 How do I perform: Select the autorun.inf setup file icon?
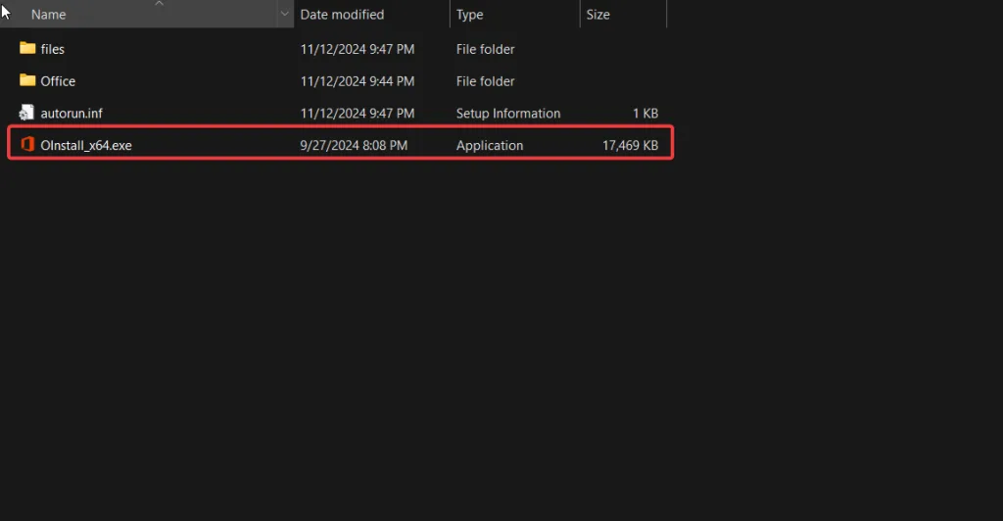tap(26, 114)
